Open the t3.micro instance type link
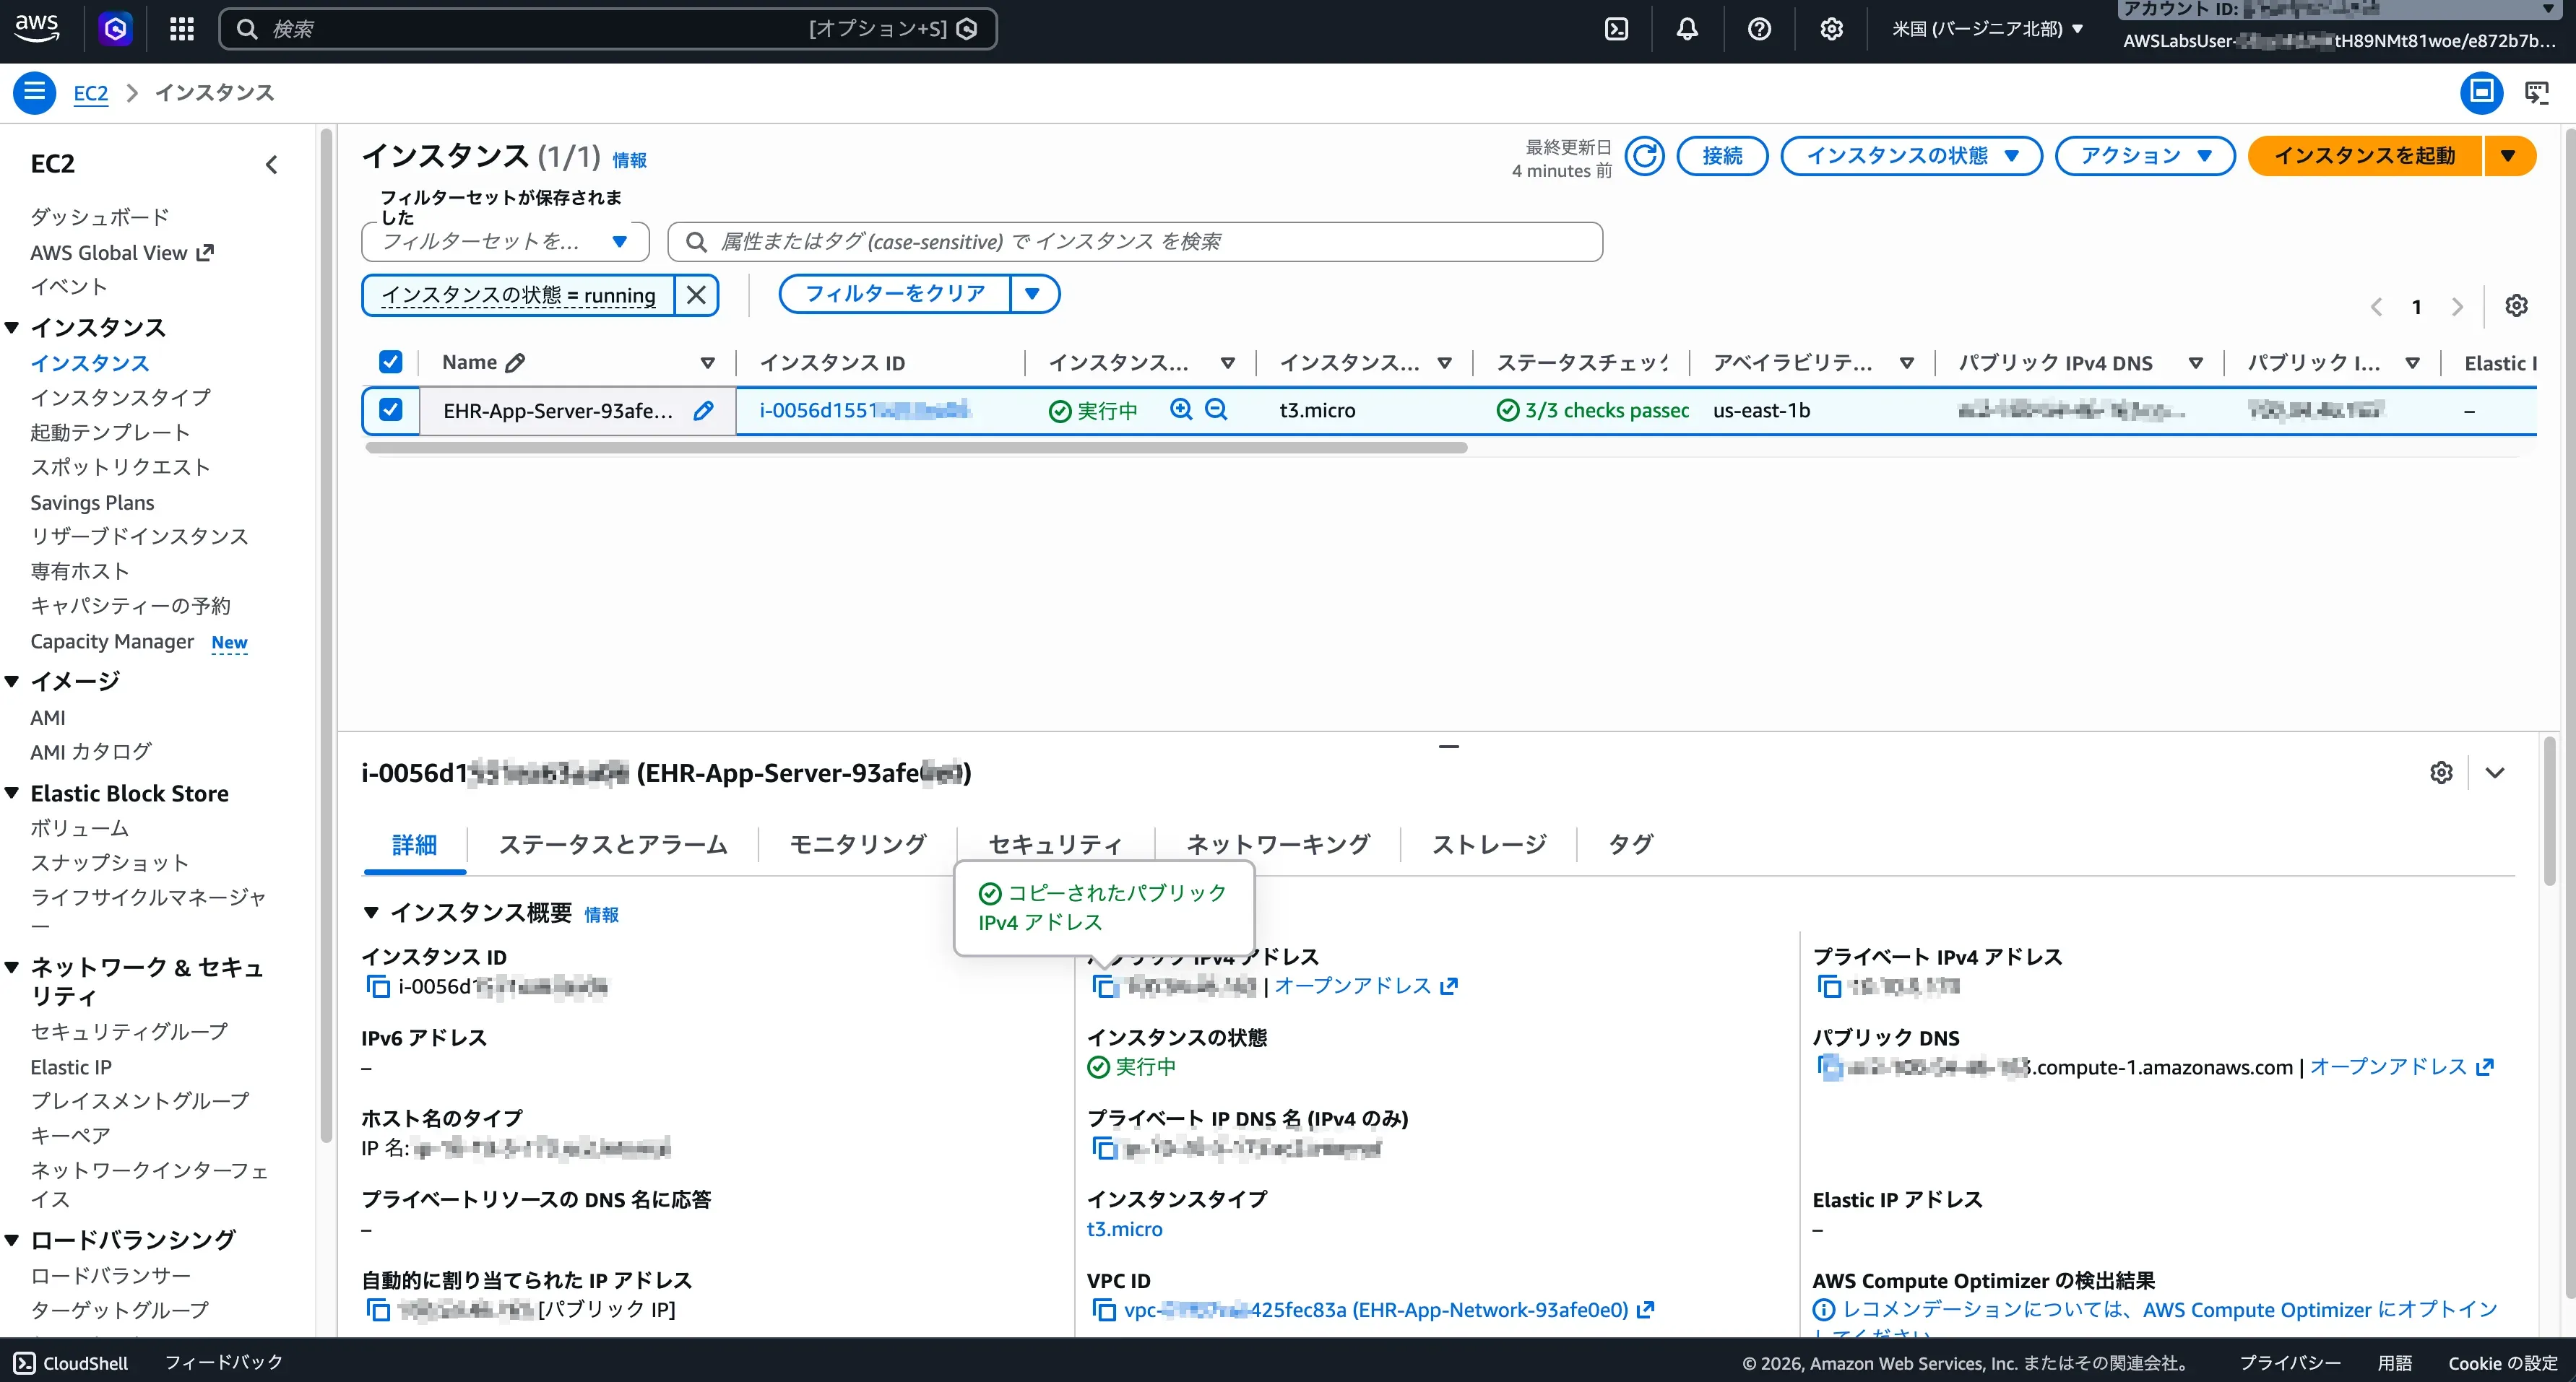 1125,1229
